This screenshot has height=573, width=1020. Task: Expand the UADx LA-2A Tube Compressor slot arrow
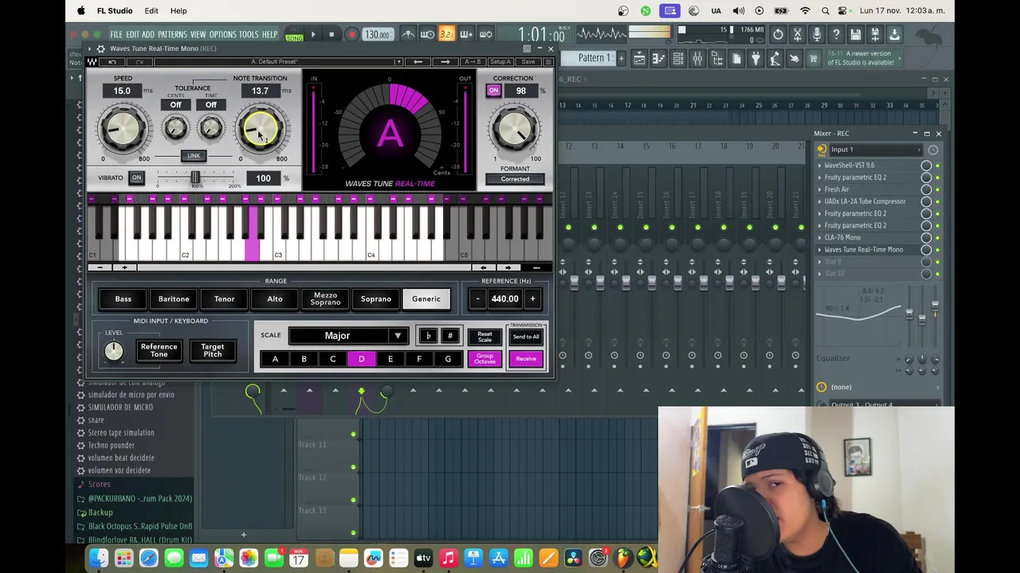click(x=819, y=201)
